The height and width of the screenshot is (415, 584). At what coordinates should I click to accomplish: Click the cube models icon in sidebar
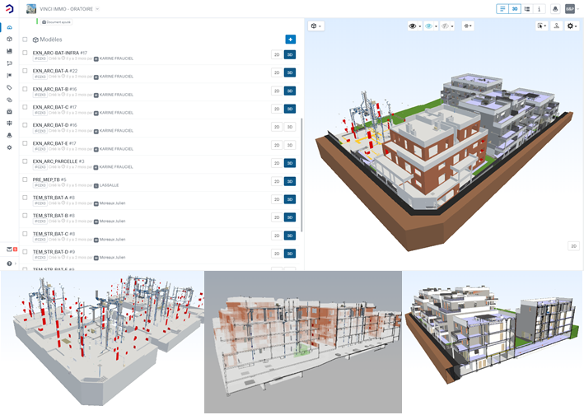9,39
